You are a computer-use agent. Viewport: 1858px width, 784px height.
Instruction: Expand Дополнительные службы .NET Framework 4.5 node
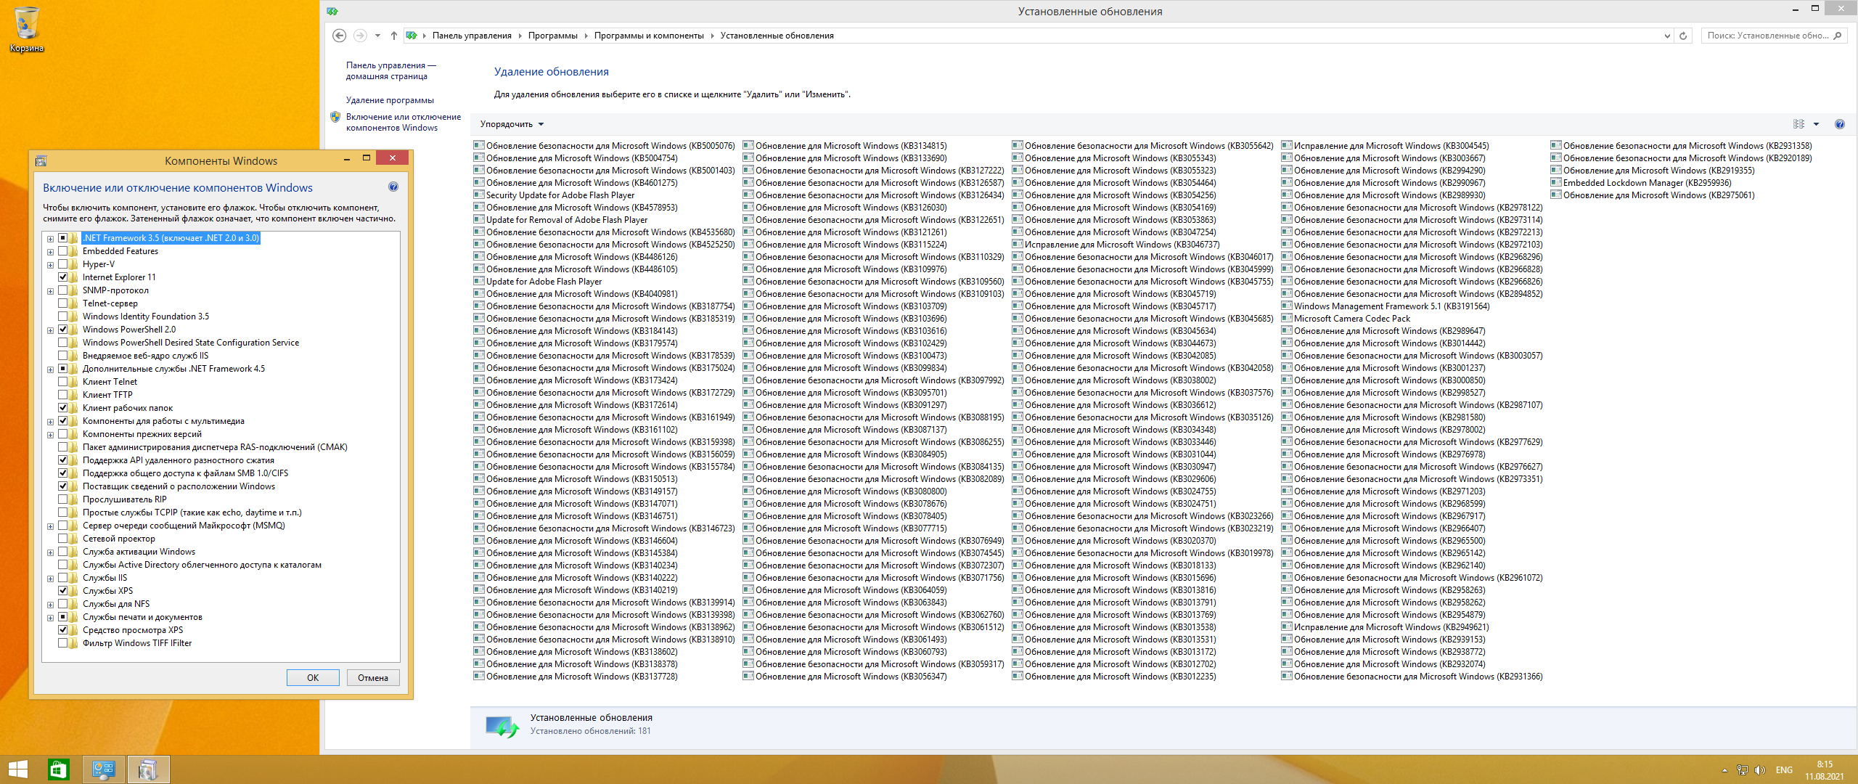click(x=50, y=369)
